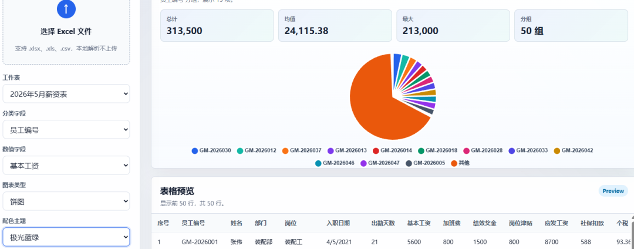Click the 应发工资 column header
Viewport: 634px width, 249px height.
(557, 223)
